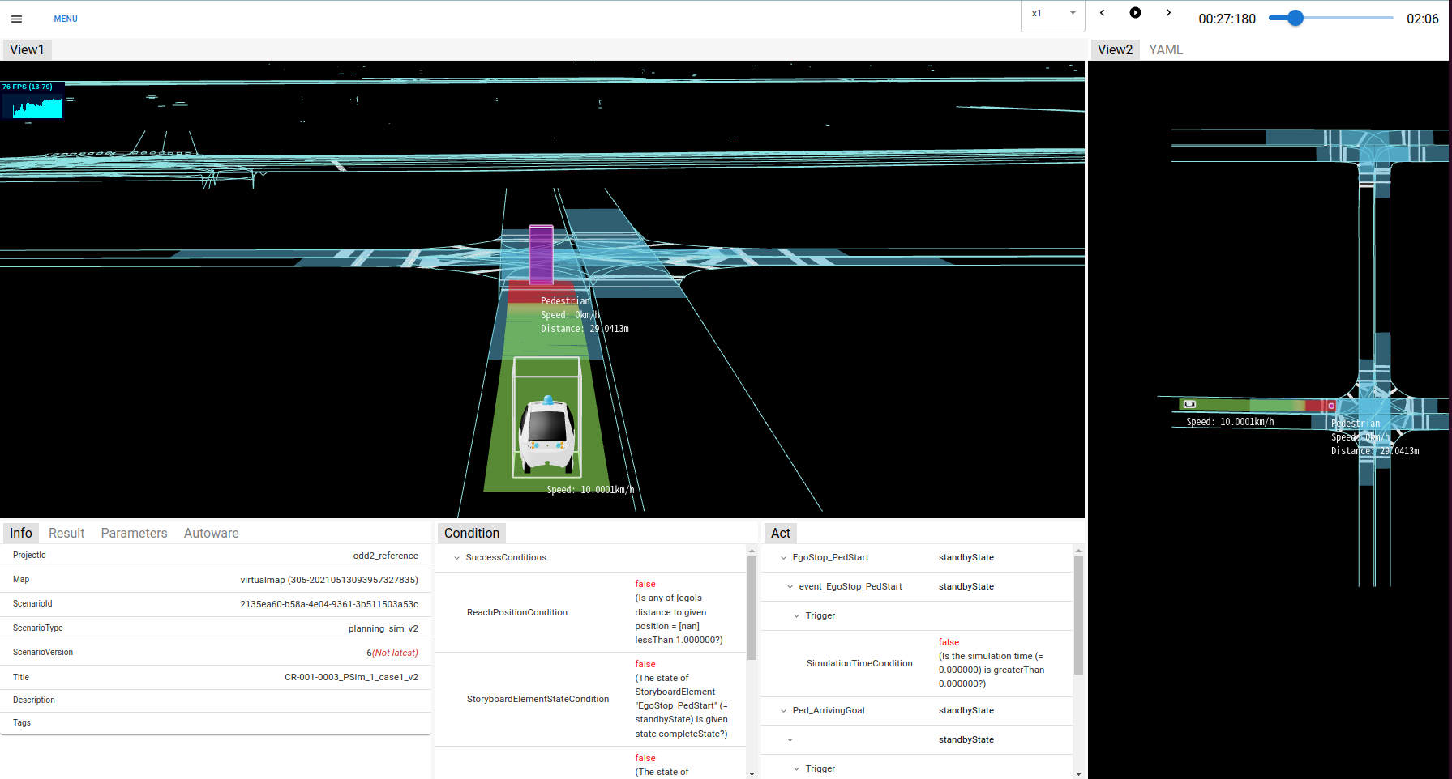Start playback with the play button
The image size is (1452, 779).
(1135, 13)
